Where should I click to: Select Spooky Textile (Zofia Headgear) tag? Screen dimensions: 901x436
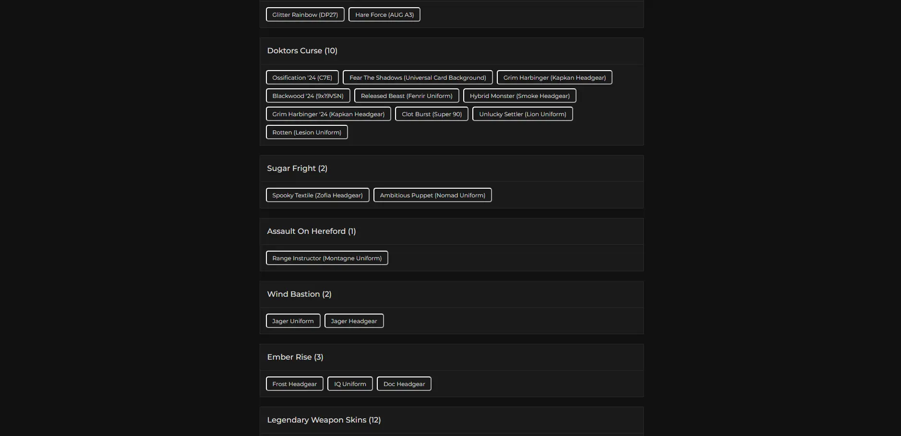317,195
